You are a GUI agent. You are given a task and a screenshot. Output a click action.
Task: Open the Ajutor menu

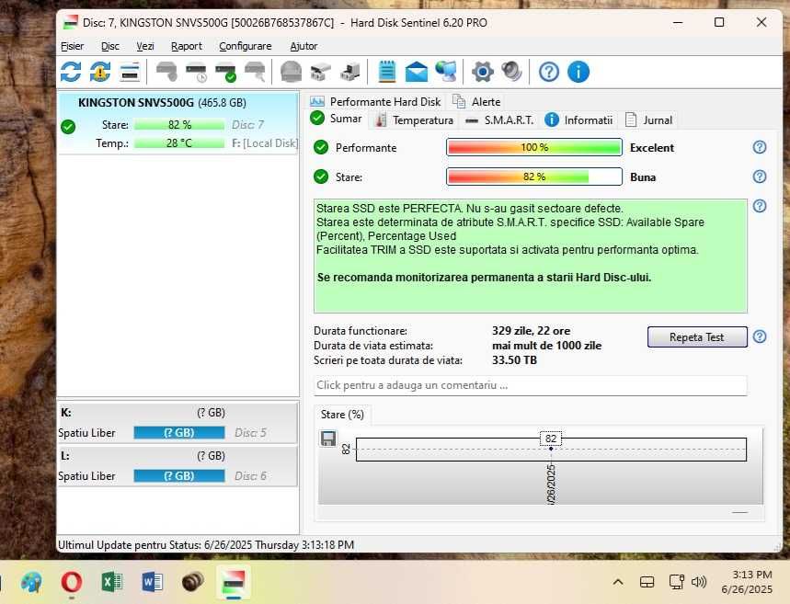(303, 46)
